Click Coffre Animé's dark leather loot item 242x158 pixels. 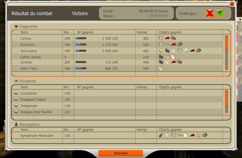coord(161,57)
